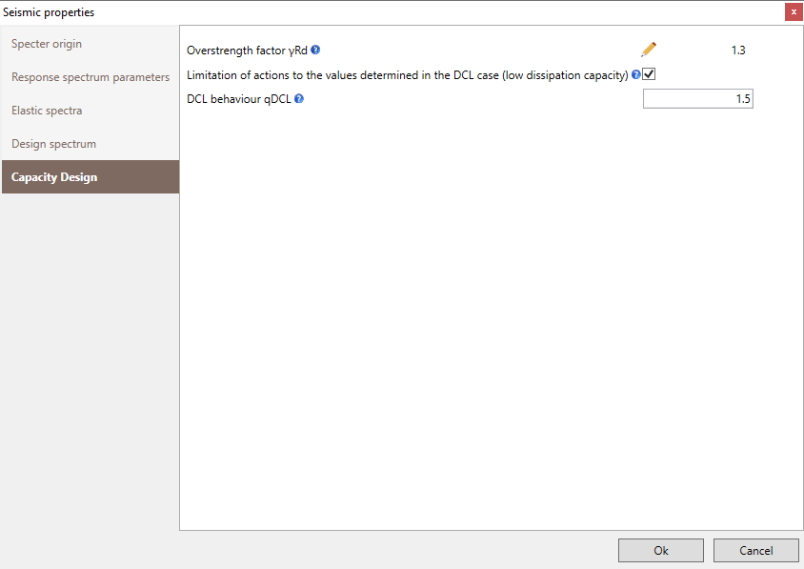Select the Capacity Design tab

click(90, 176)
